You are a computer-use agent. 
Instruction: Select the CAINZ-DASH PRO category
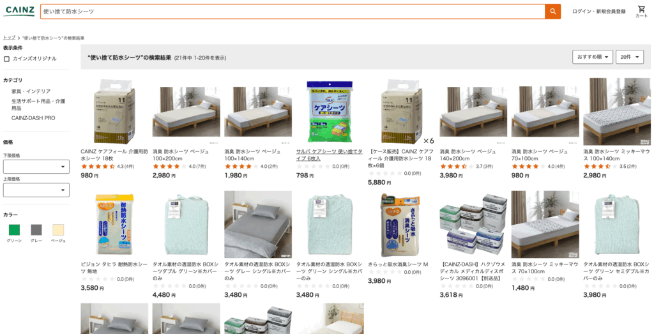(x=33, y=118)
